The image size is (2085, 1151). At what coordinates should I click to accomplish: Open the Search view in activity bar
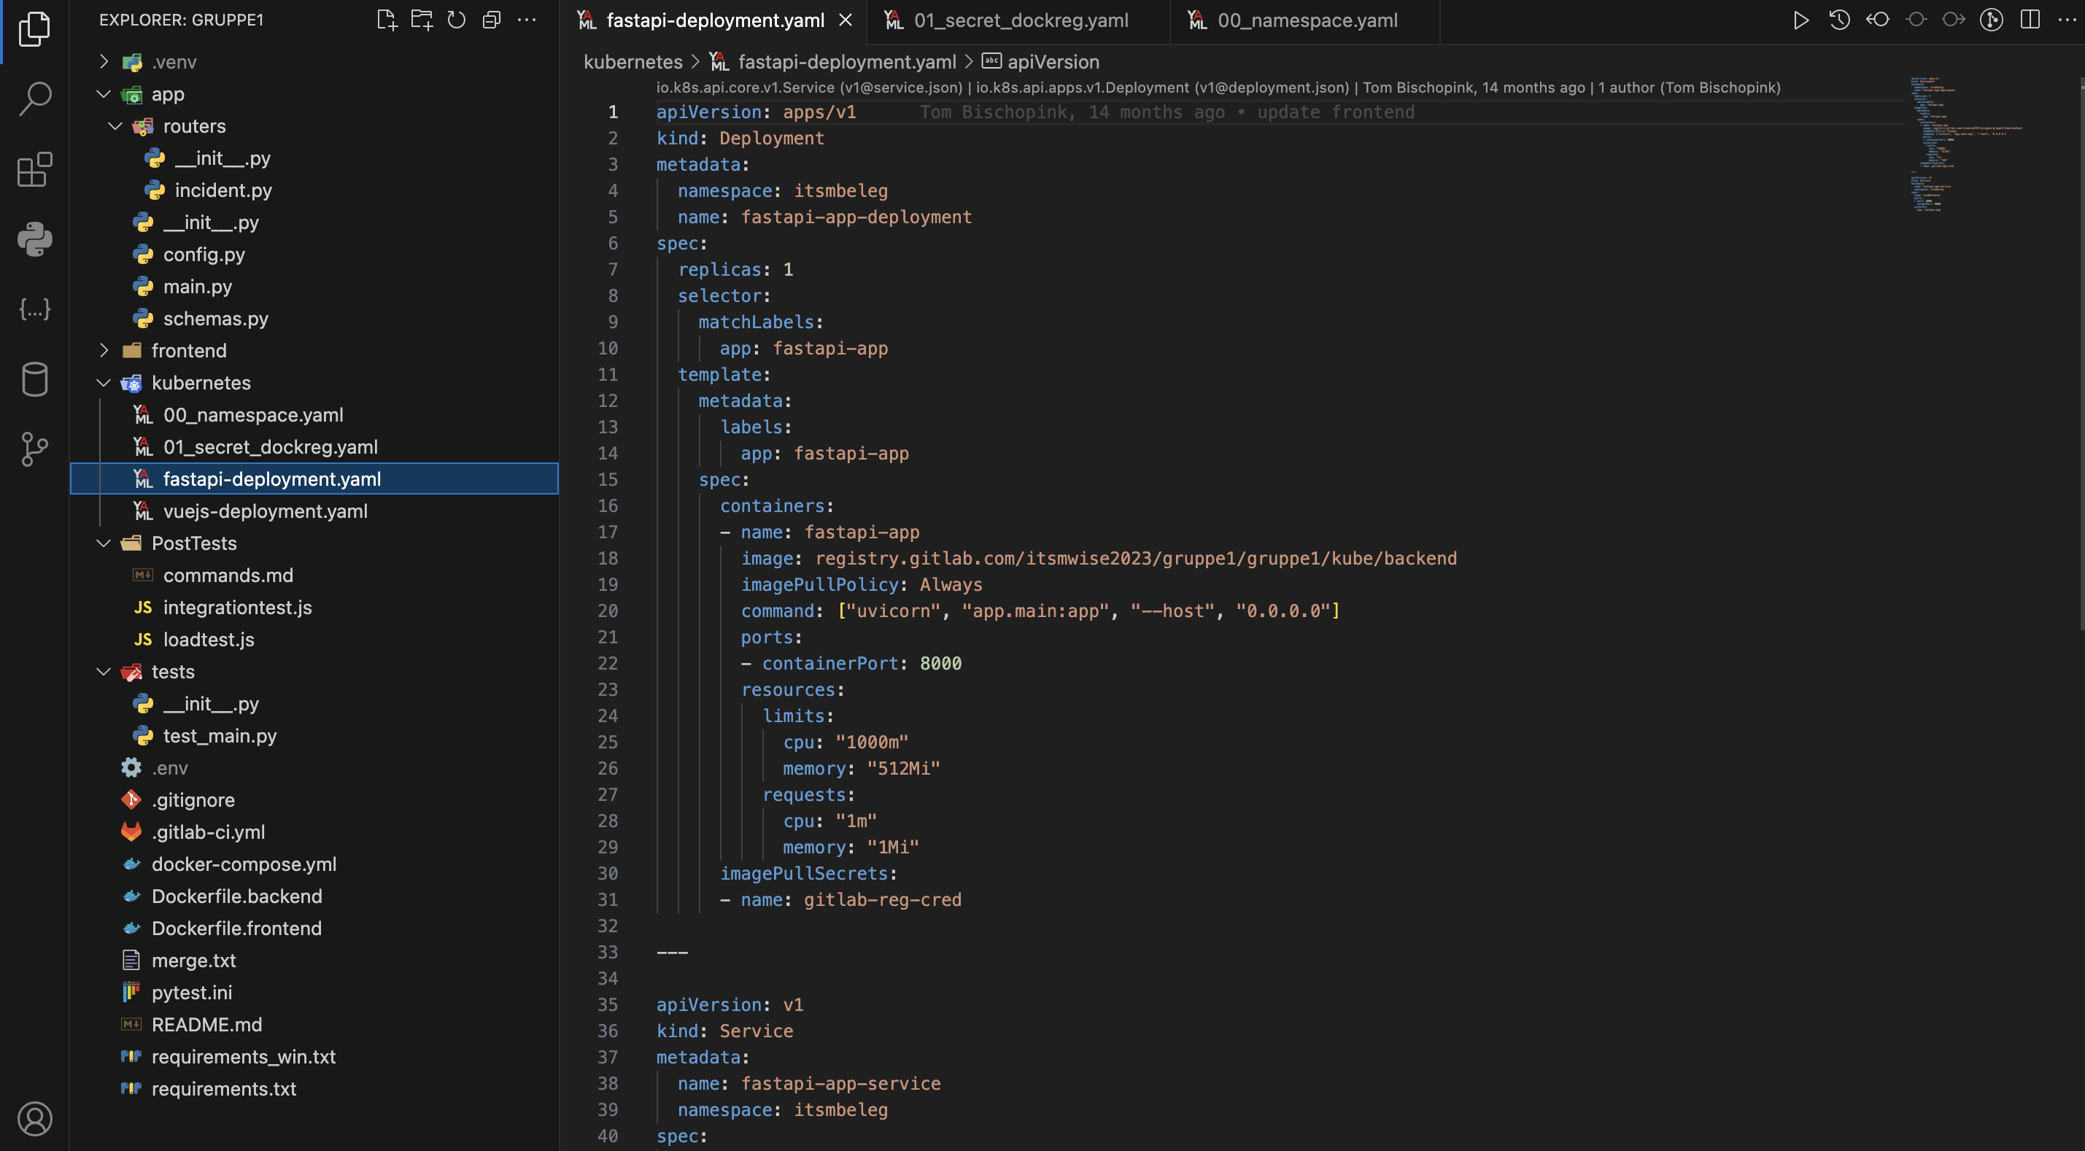click(34, 98)
